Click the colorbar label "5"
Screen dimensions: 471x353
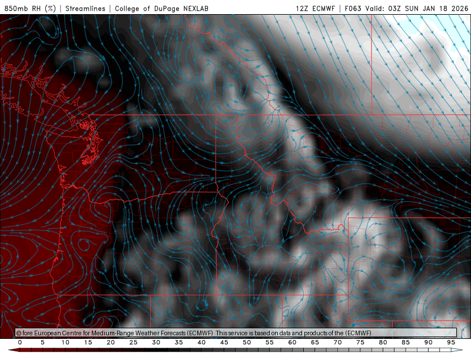[42, 342]
